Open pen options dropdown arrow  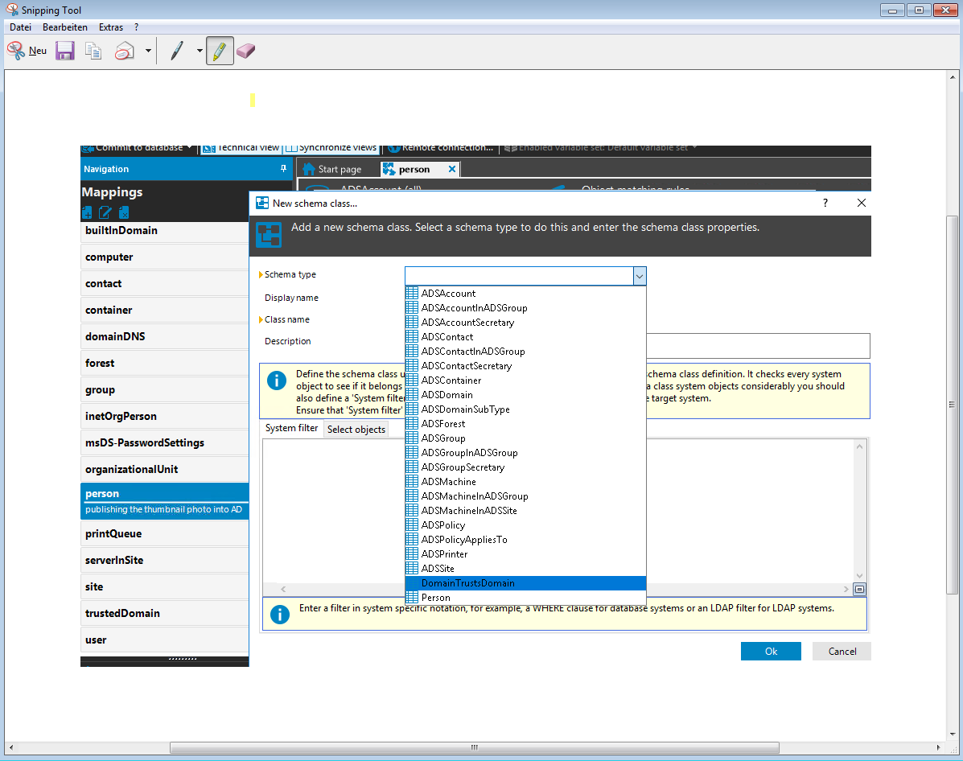pyautogui.click(x=200, y=51)
